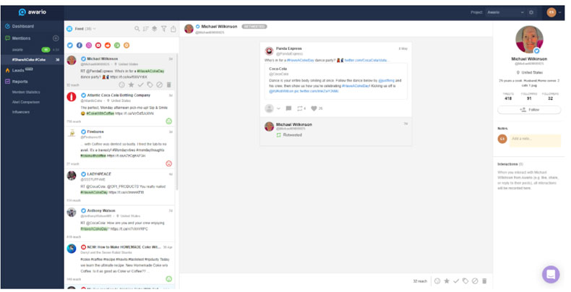Add a new mention alert with plus icon

click(56, 38)
